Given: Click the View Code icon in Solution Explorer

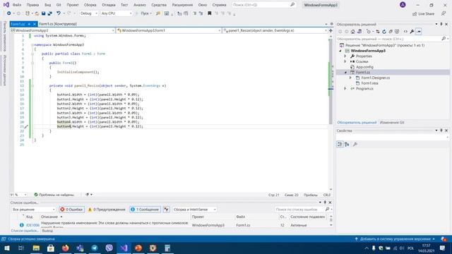Looking at the screenshot, I should pos(405,32).
